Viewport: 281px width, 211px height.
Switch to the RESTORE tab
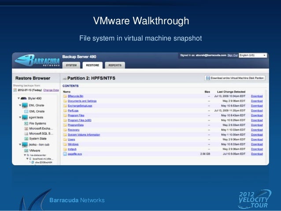[92, 65]
